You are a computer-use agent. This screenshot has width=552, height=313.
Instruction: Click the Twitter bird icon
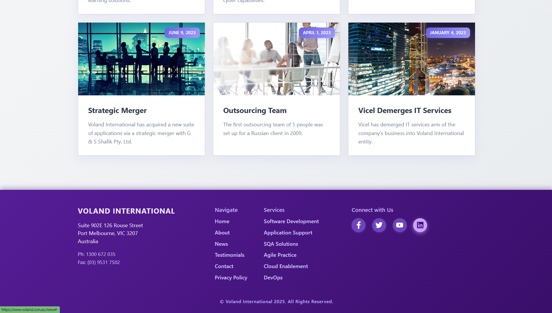(379, 225)
